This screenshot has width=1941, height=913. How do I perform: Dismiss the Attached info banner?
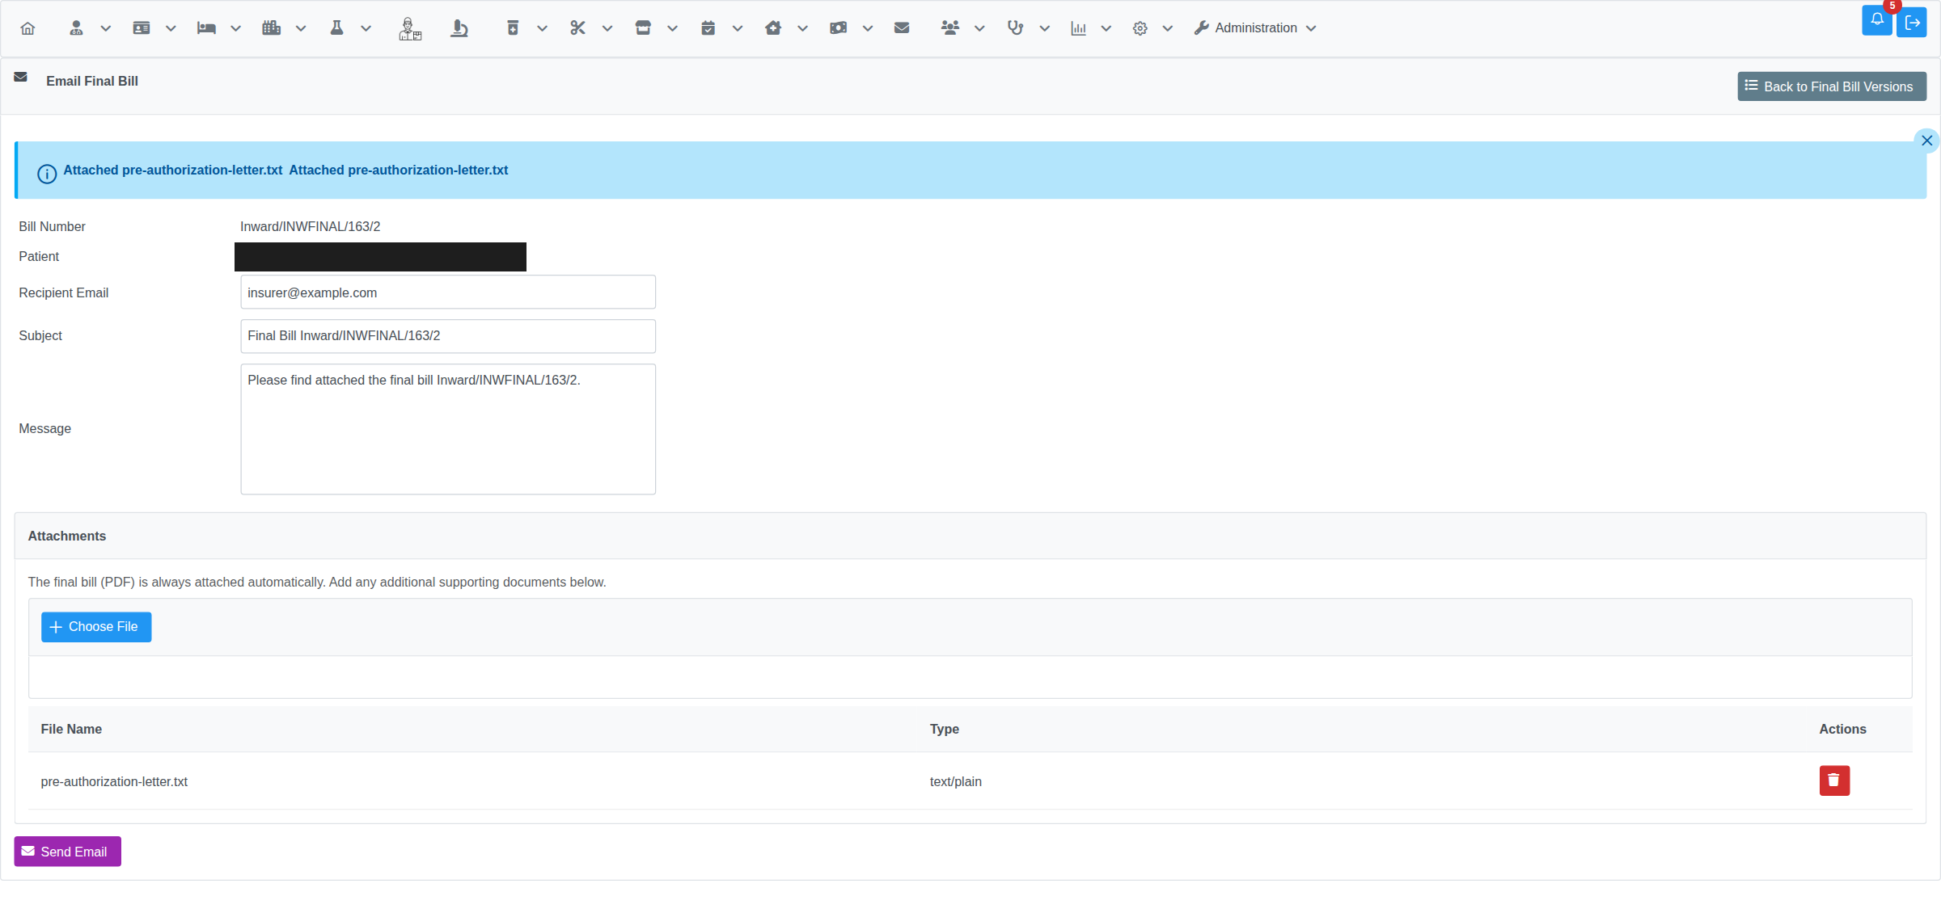[x=1926, y=141]
